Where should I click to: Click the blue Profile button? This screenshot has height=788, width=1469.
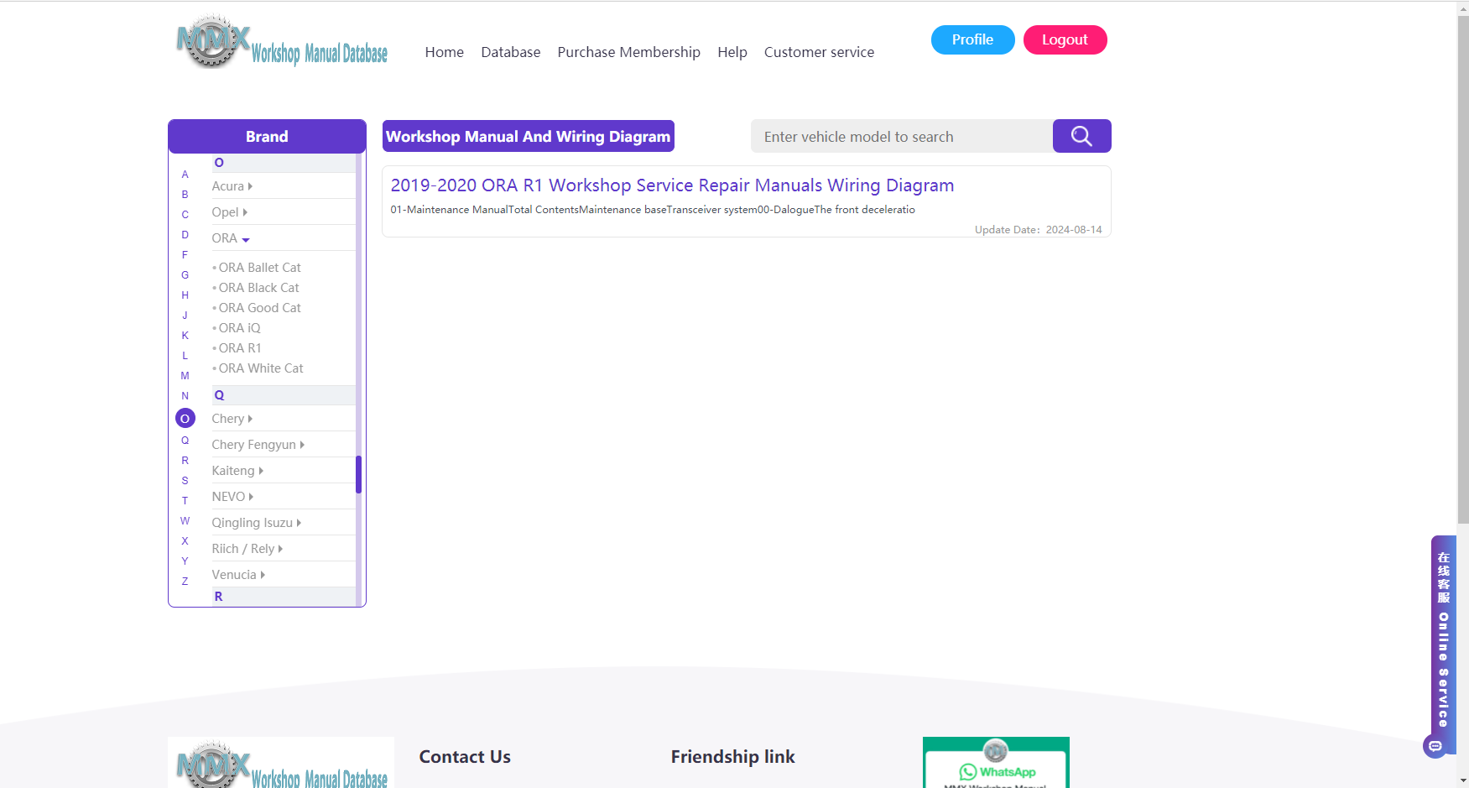973,39
